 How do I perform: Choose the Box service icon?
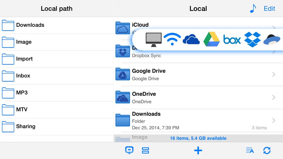tap(232, 39)
